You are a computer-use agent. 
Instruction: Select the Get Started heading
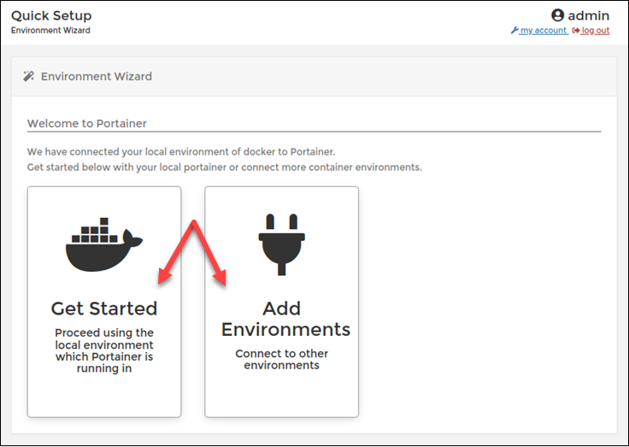[x=104, y=309]
